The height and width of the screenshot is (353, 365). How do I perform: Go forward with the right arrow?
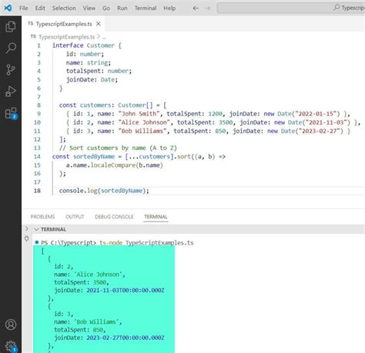tap(207, 8)
